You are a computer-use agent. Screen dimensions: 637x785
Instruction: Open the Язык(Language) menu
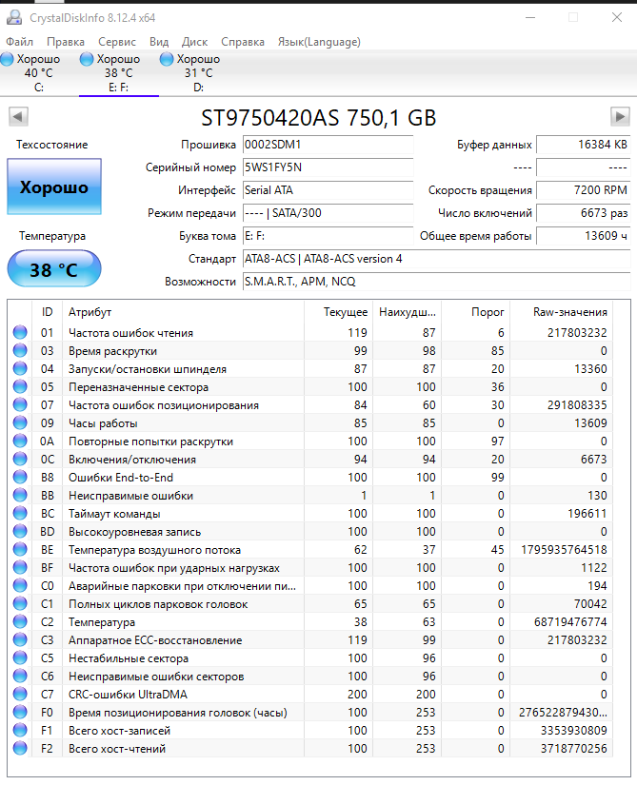(x=319, y=42)
